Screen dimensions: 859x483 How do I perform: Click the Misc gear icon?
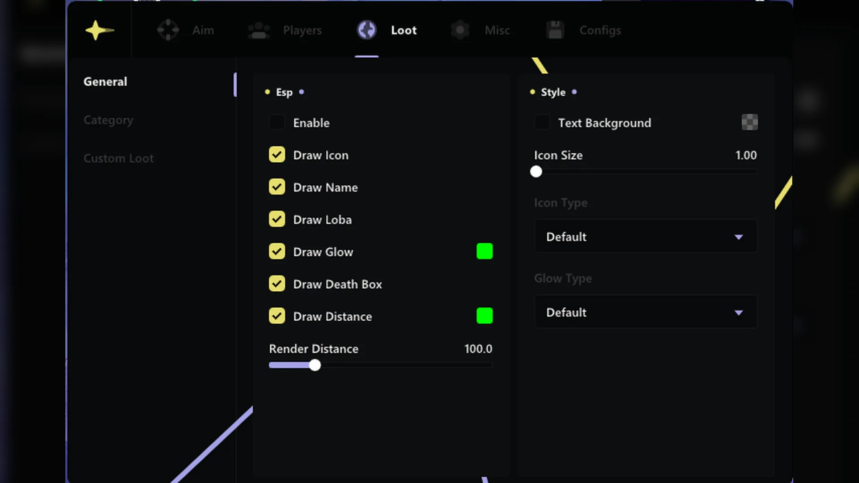pos(460,30)
